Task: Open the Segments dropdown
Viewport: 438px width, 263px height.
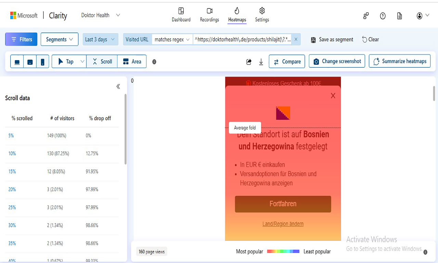Action: point(60,39)
